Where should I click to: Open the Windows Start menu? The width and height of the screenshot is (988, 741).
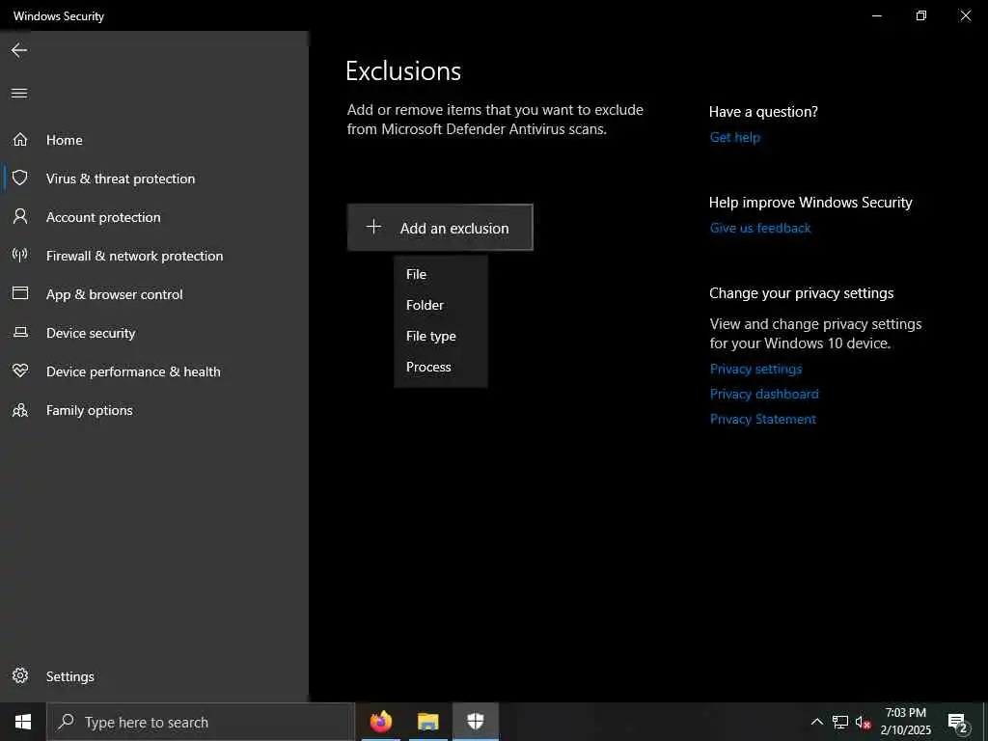pyautogui.click(x=23, y=722)
